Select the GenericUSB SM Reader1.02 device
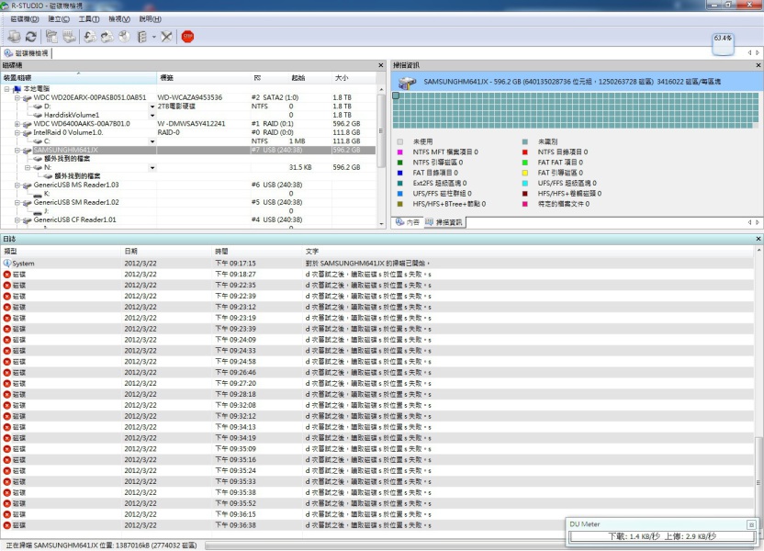Screen dimensions: 764x551 (76, 203)
